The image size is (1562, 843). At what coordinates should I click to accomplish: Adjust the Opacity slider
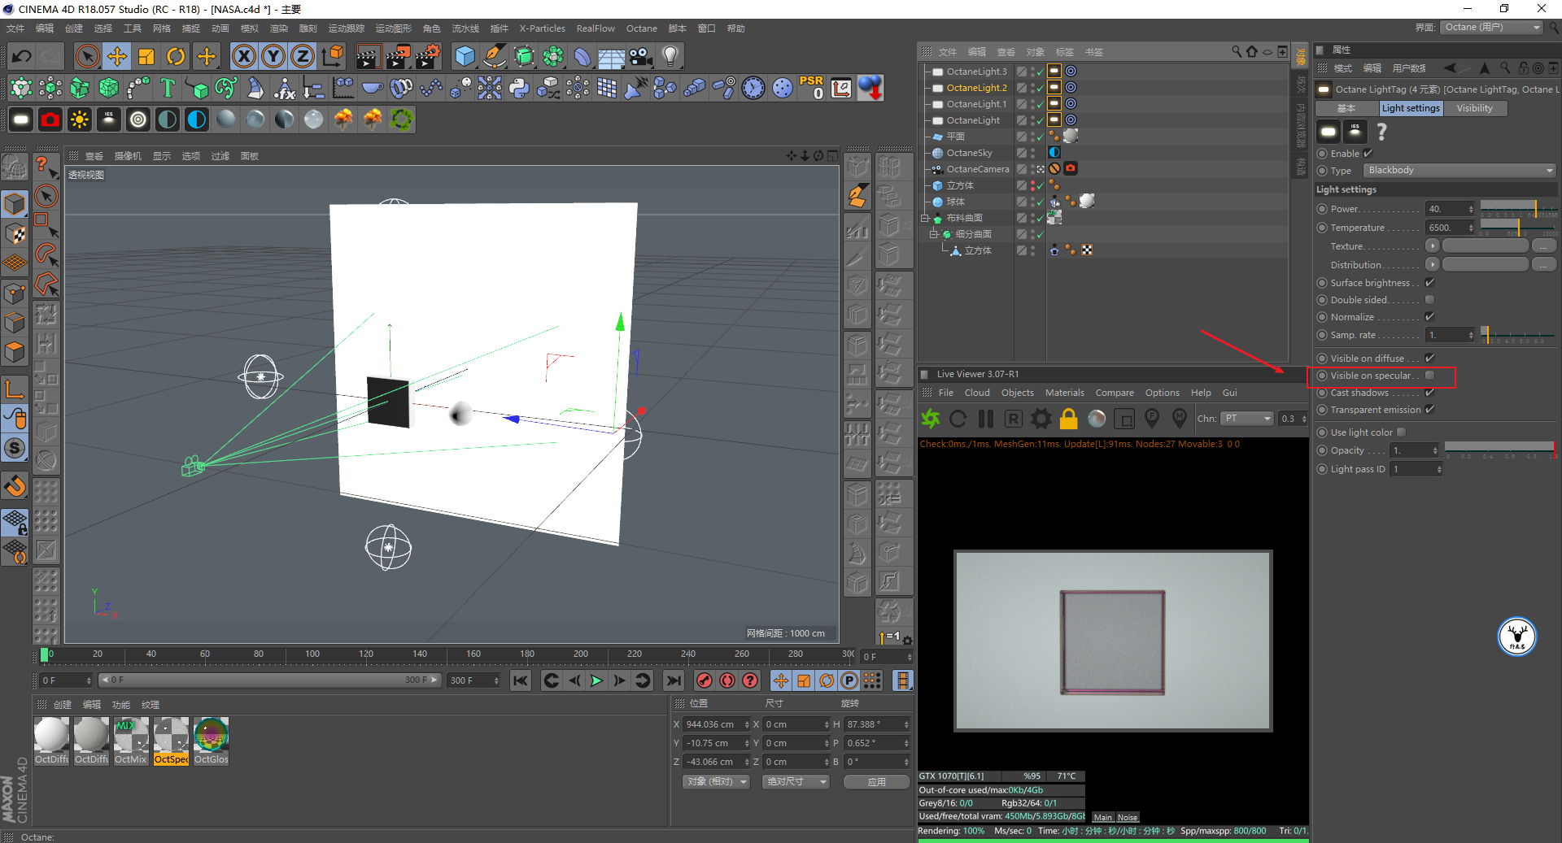click(1499, 450)
